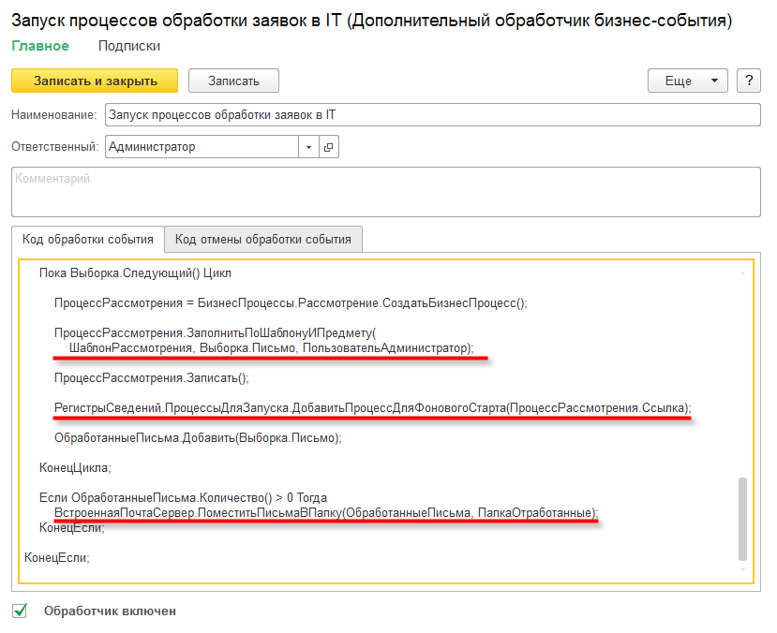
Task: Select the Код обработки события tab
Action: coord(87,239)
